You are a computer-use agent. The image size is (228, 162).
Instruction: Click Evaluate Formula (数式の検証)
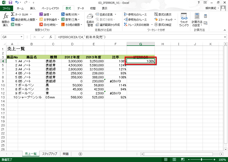[x=163, y=25]
